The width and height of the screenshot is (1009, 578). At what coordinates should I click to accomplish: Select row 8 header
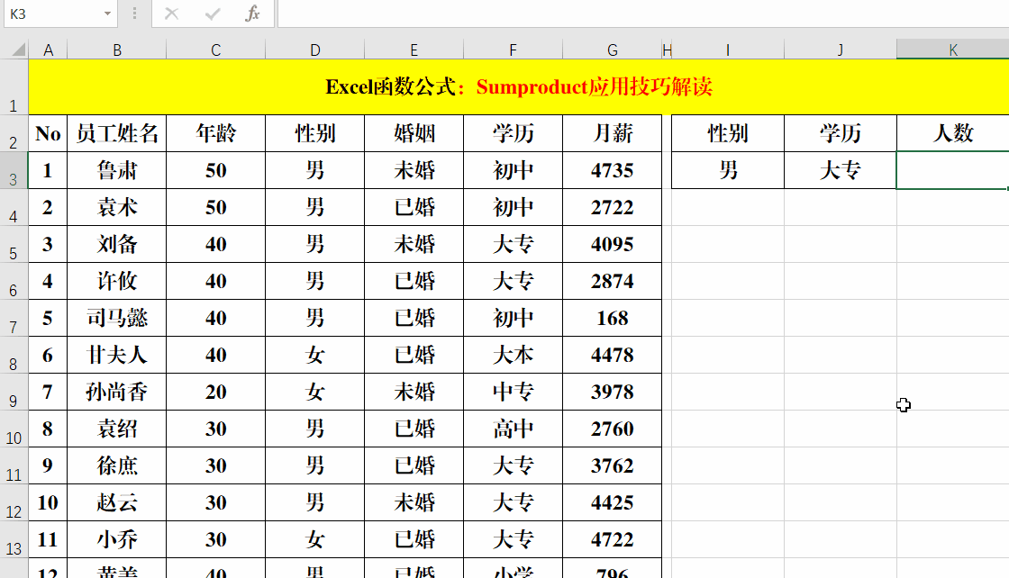pos(14,355)
